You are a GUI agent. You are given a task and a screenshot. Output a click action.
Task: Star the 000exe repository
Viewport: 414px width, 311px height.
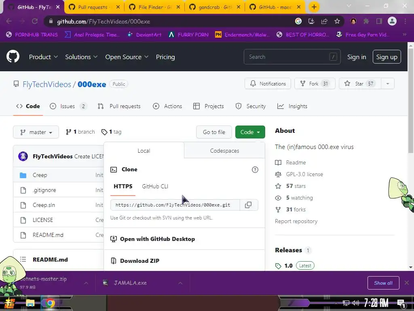(359, 83)
